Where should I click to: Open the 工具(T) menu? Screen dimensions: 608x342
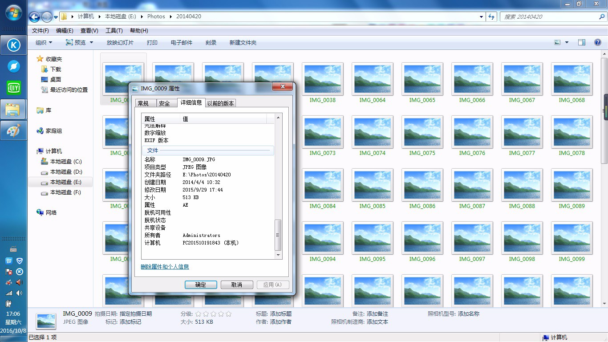[114, 30]
